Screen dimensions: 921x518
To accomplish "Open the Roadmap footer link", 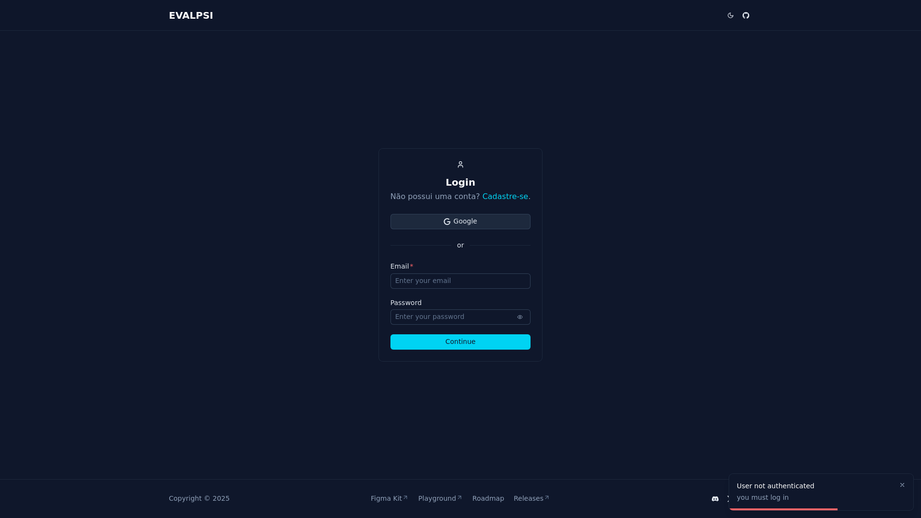I will [488, 498].
